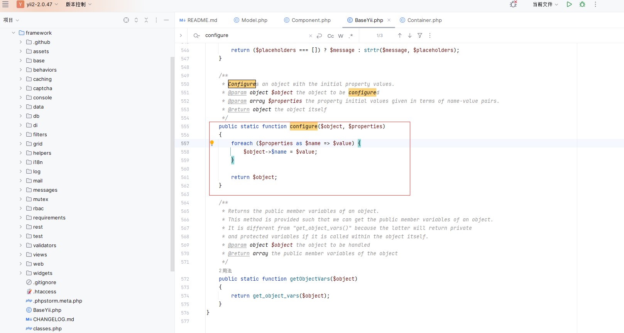The height and width of the screenshot is (333, 624).
Task: Toggle whole Words option in search
Action: [341, 36]
